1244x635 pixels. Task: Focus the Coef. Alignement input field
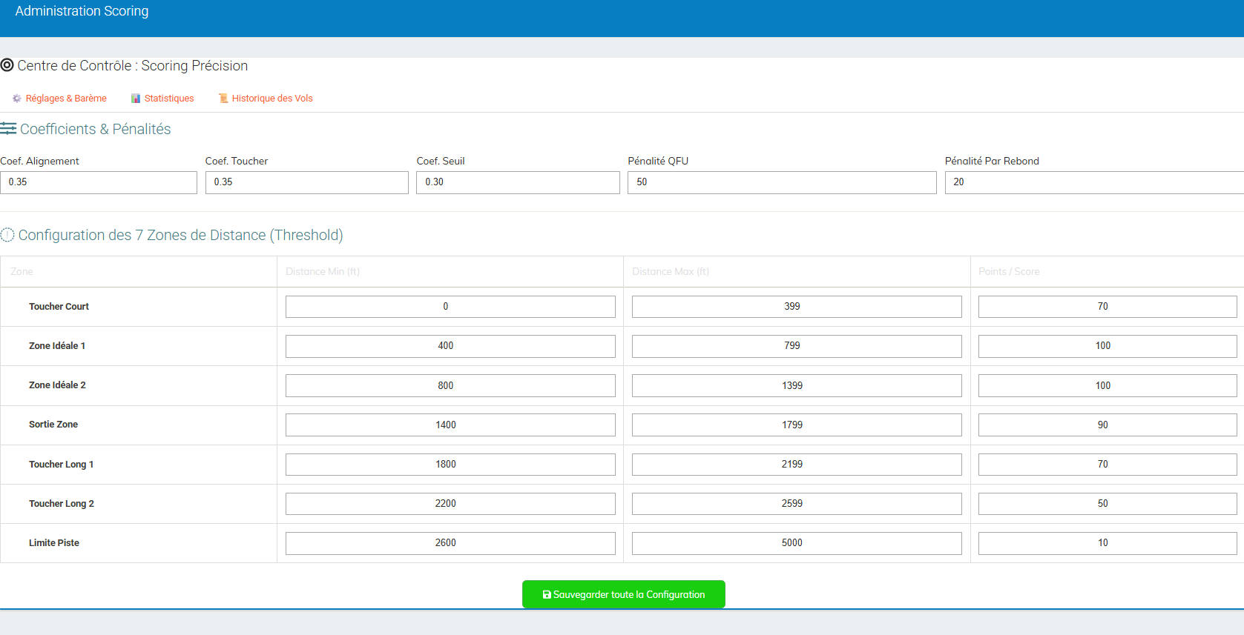[99, 182]
